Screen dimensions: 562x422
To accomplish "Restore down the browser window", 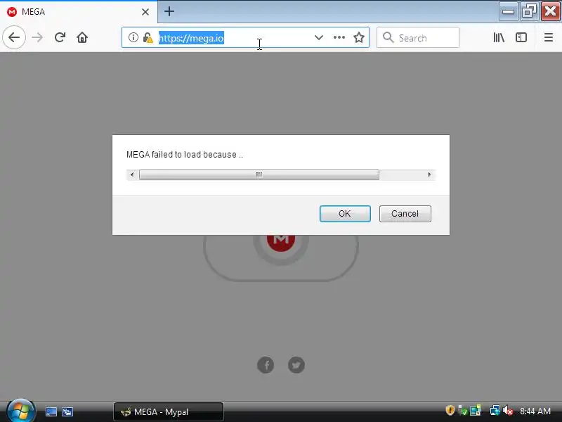I will [529, 11].
